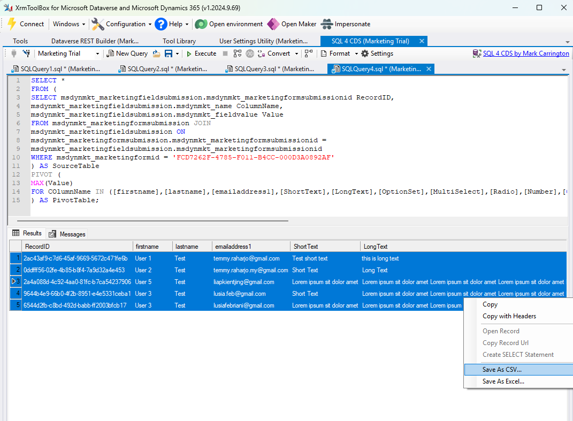Click the Open environment icon
This screenshot has width=573, height=421.
pyautogui.click(x=201, y=24)
